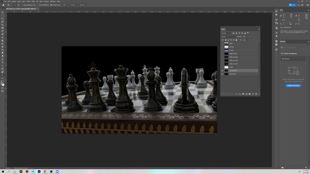Open the Character panel icon in side strip
Screen dimensions: 310x174
click(277, 33)
